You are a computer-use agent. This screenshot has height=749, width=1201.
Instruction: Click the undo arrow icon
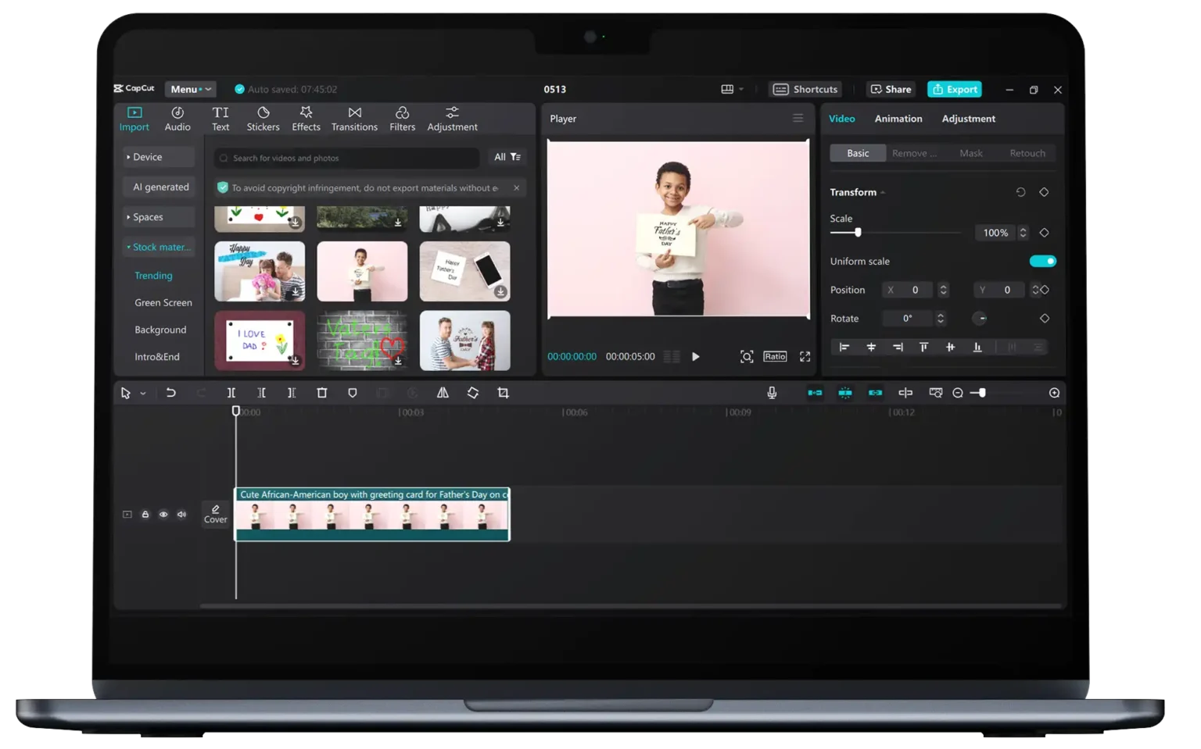tap(170, 393)
